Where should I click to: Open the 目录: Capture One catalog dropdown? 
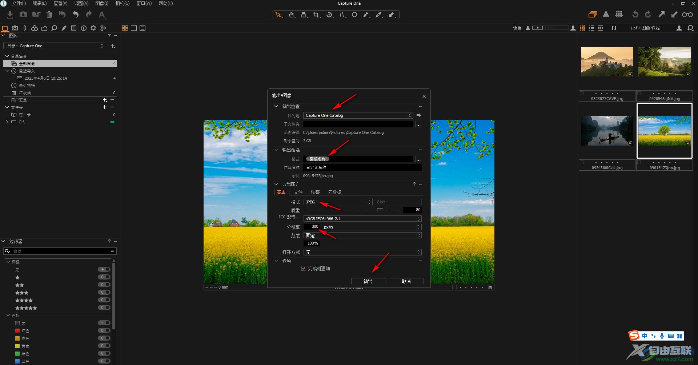tap(54, 46)
